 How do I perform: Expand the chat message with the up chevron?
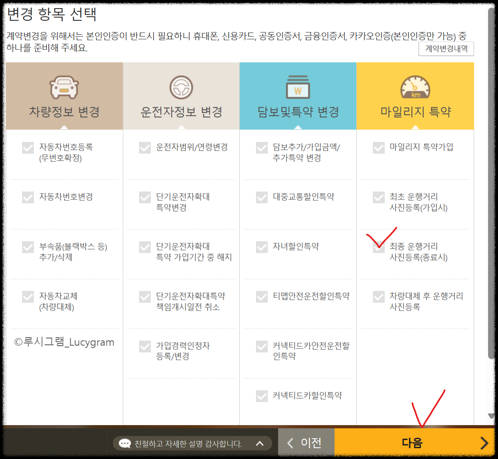coord(260,444)
